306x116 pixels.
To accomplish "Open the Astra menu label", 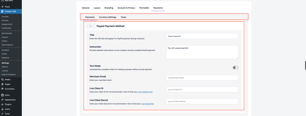I will coord(7,95).
